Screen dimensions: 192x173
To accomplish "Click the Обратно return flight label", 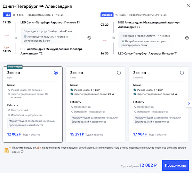I will (x=107, y=15).
